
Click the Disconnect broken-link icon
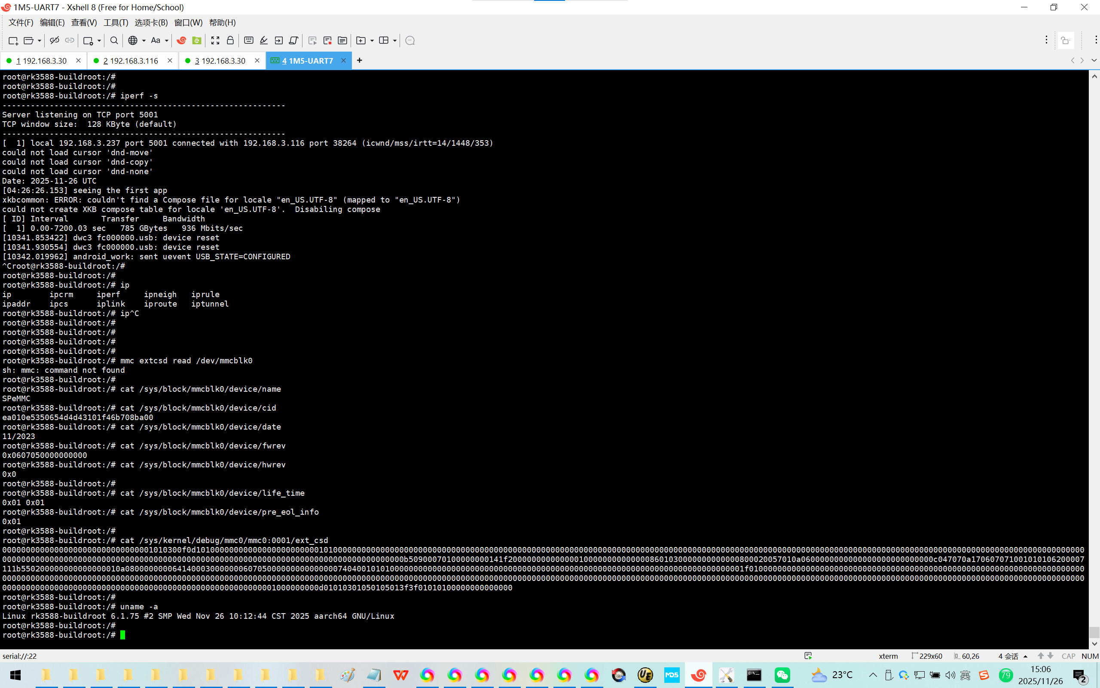54,40
